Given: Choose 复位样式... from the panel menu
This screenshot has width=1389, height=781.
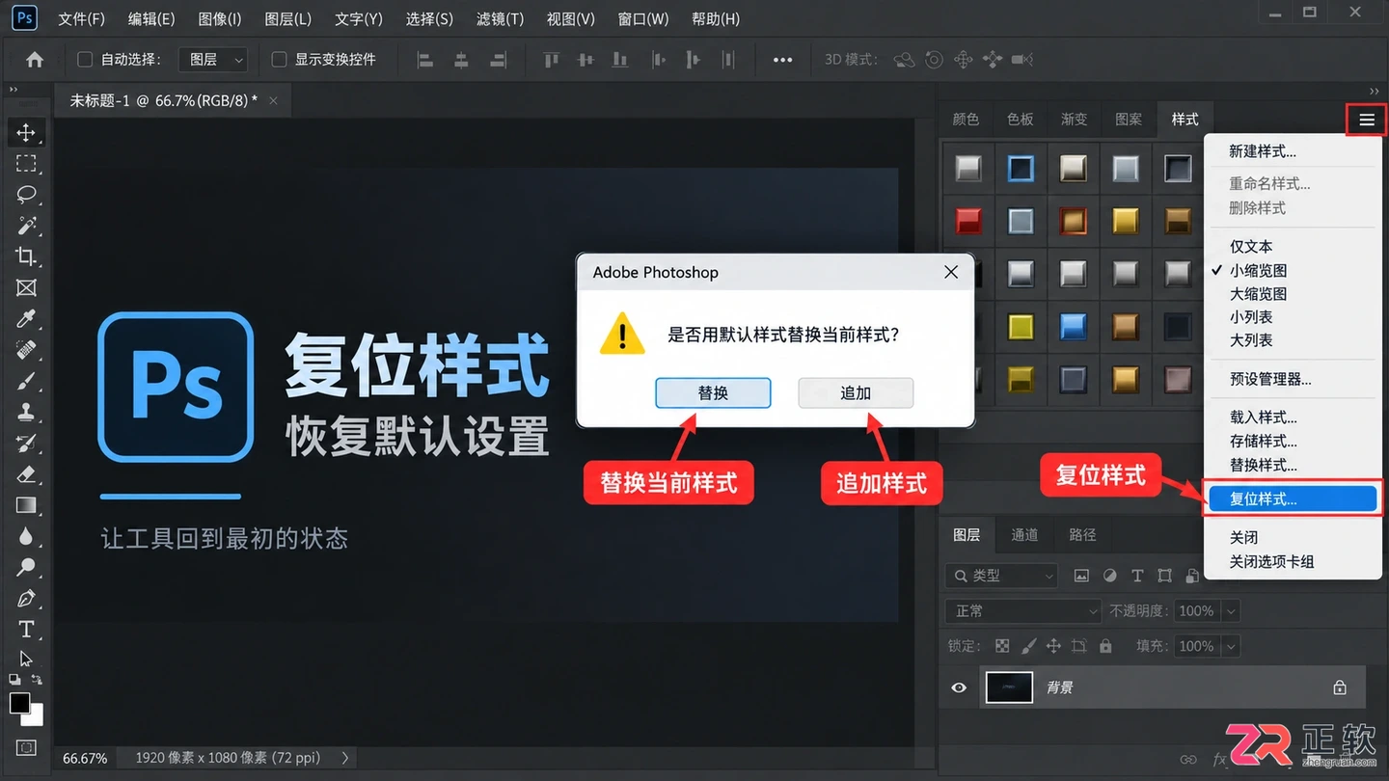Looking at the screenshot, I should [1293, 499].
